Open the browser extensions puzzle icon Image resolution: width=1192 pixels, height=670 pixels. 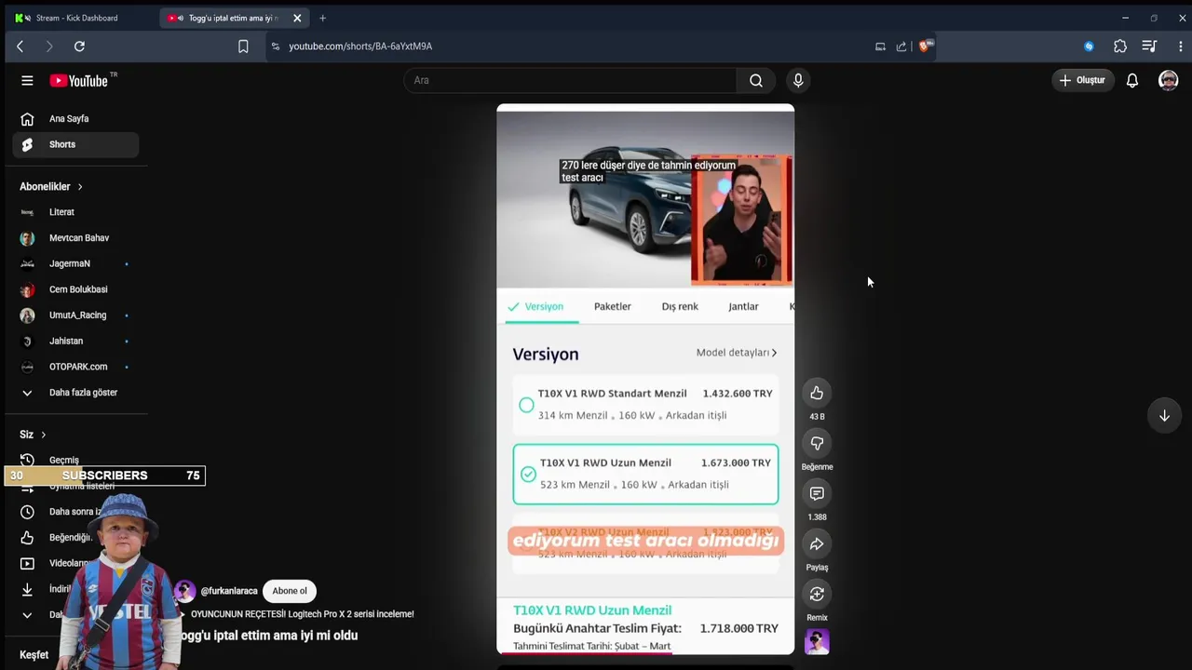pos(1120,47)
